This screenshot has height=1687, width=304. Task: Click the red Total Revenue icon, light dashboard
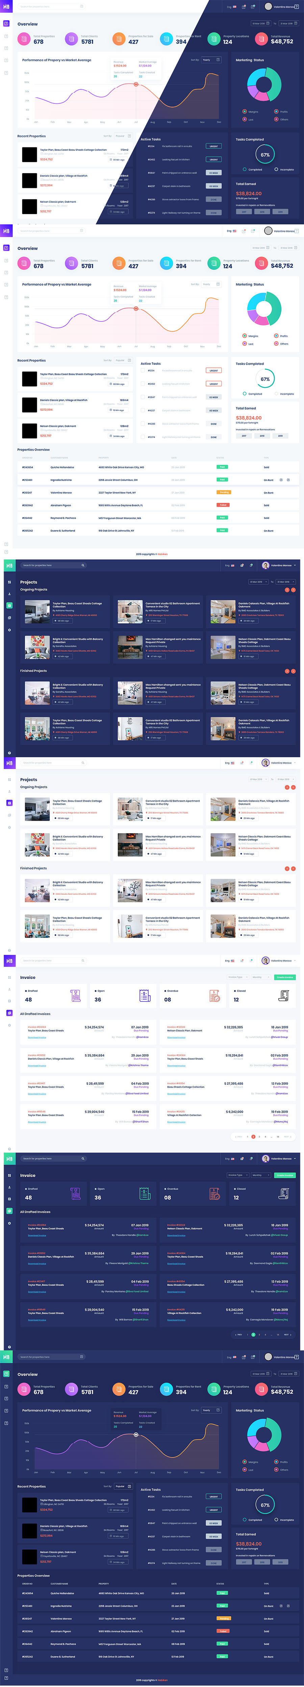coord(261,263)
